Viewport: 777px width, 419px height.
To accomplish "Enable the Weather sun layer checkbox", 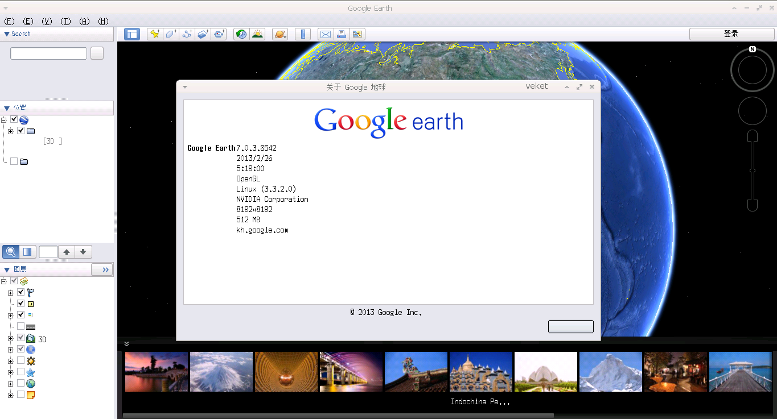I will pos(20,360).
